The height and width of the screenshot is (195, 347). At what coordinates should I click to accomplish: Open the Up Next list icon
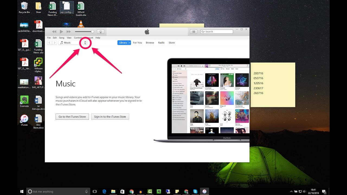193,32
